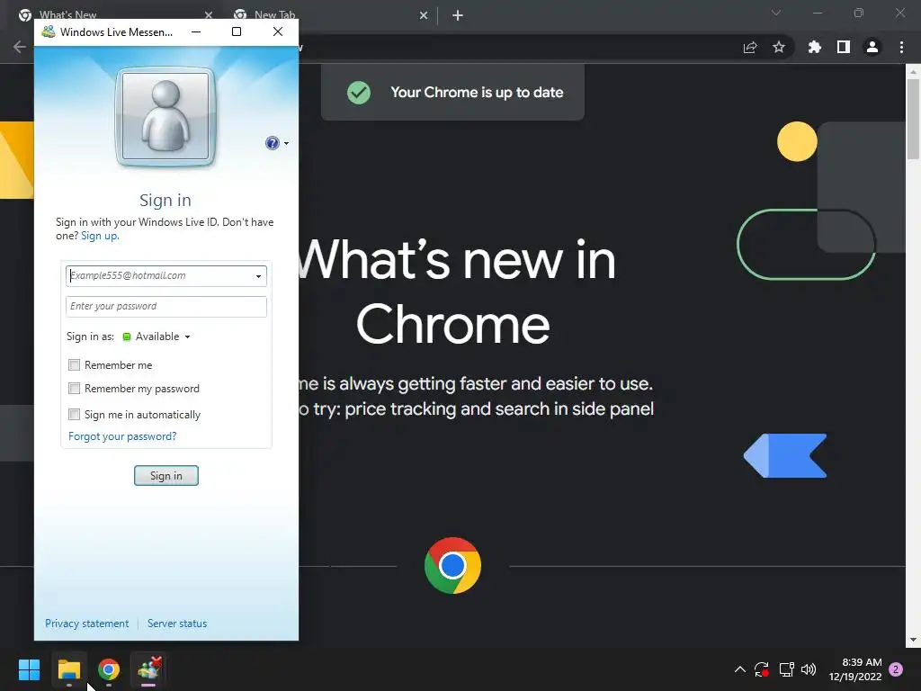Click the Sign up link

tap(99, 236)
